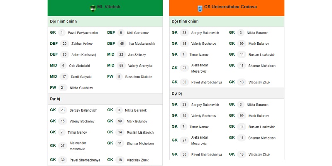Viewport: 332px width, 166px height.
Task: Select the Dự bị header under Craiova
Action: point(227,93)
